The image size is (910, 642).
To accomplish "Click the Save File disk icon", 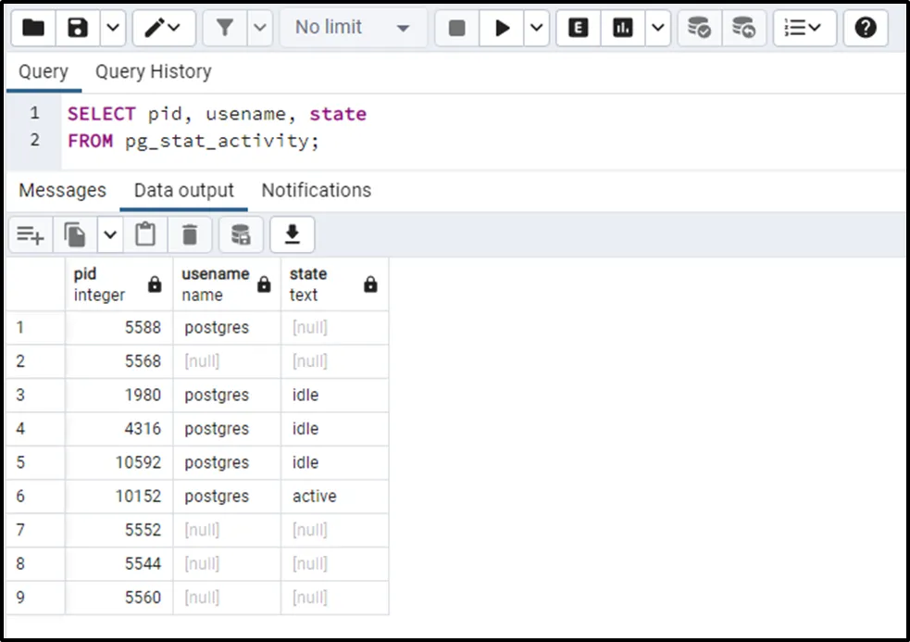I will point(78,28).
